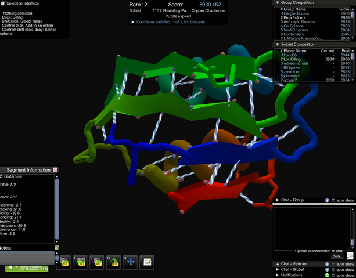Select the Void Crushers group row
This screenshot has height=278, width=356.
315,30
